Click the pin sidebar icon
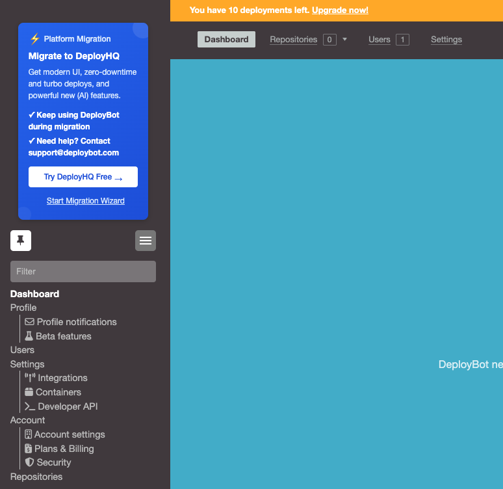The height and width of the screenshot is (489, 503). click(21, 241)
